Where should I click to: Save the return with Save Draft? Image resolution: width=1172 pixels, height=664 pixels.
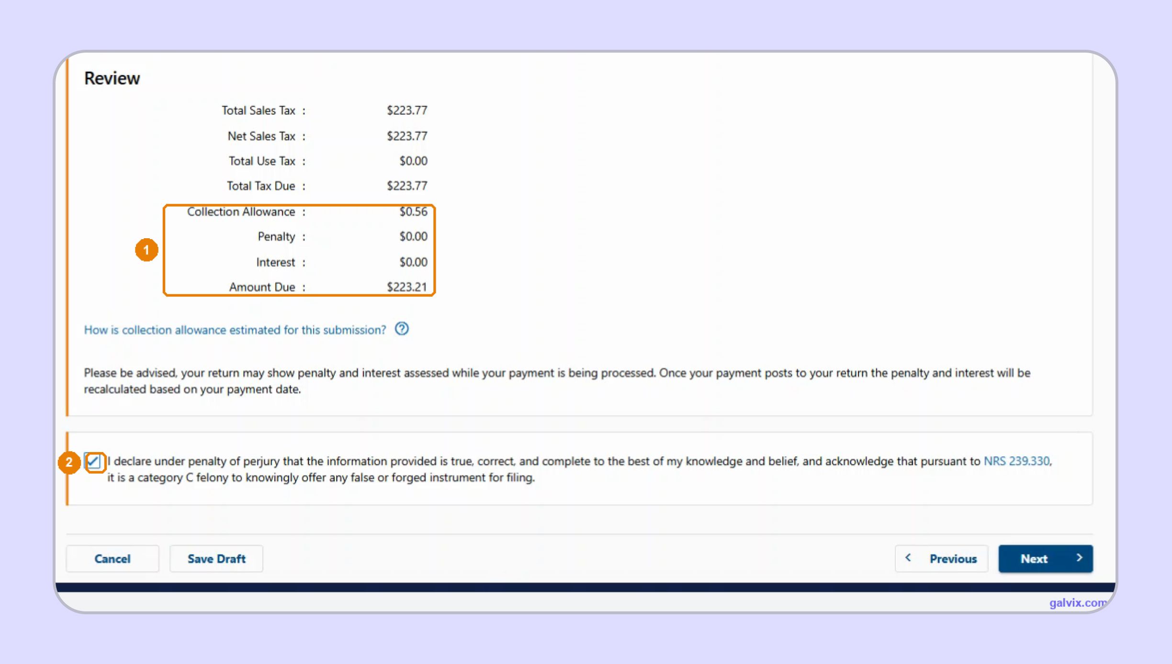[216, 559]
